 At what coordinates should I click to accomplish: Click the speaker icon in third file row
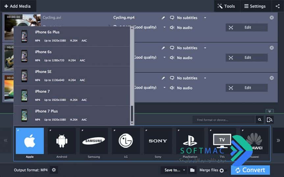tap(172, 88)
